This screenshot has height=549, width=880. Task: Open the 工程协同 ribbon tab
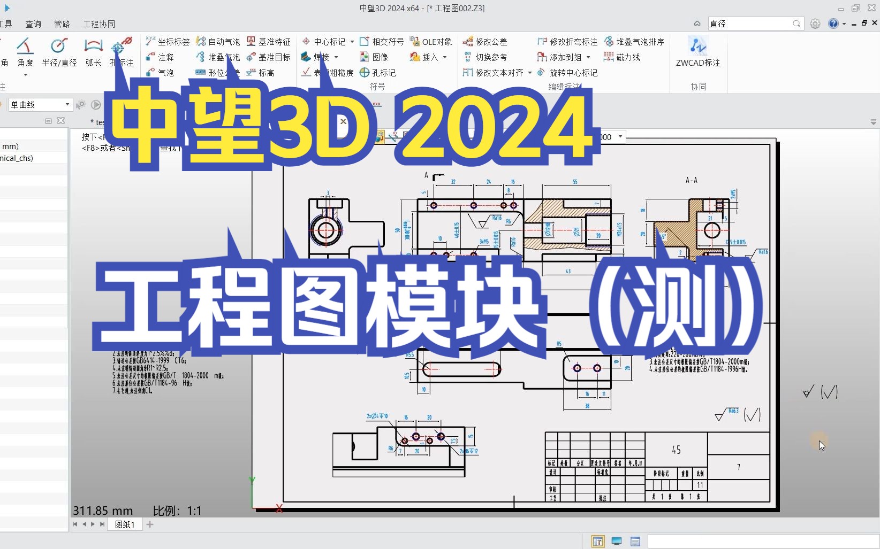coord(99,24)
